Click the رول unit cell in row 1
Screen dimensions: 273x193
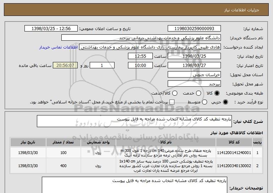click(98, 153)
